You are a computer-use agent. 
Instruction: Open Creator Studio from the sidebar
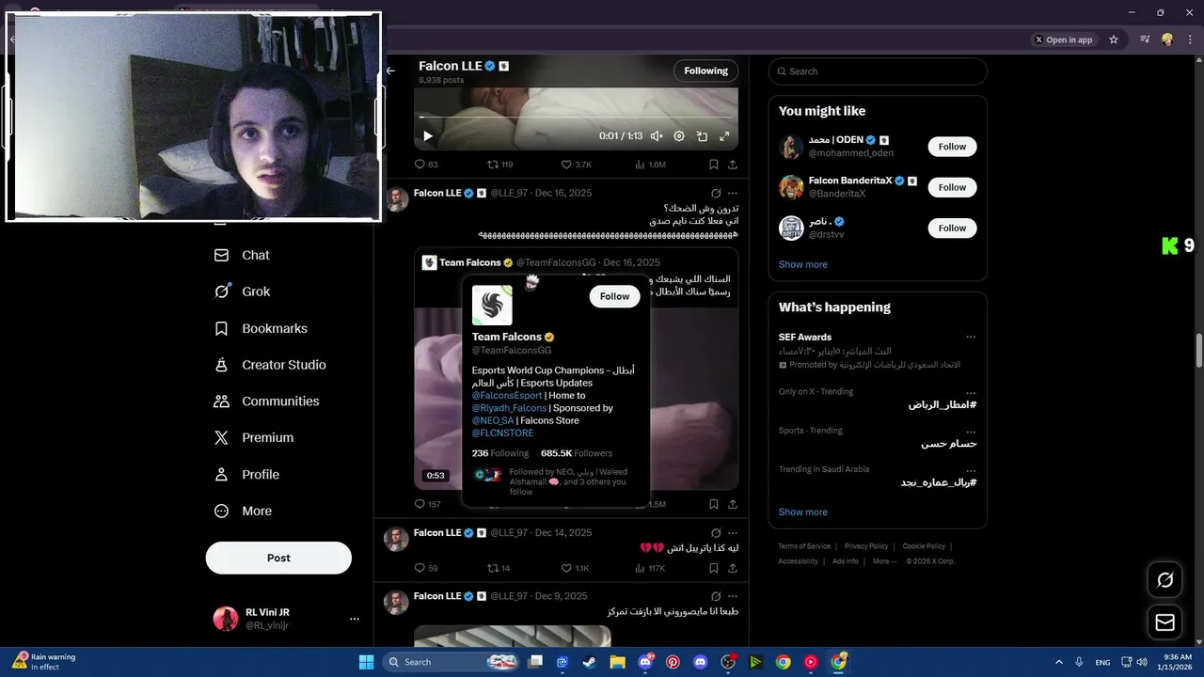pyautogui.click(x=271, y=365)
